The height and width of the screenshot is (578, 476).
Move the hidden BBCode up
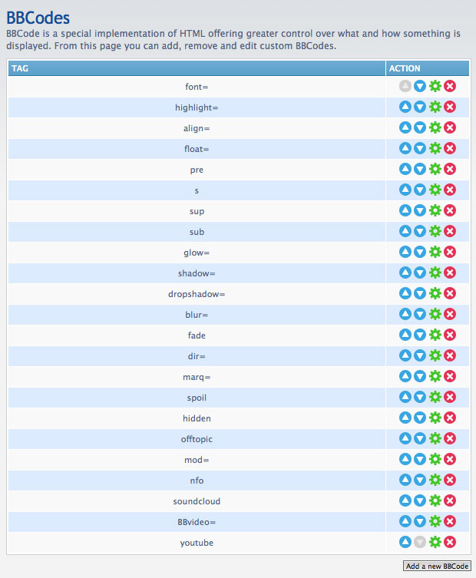tap(405, 418)
